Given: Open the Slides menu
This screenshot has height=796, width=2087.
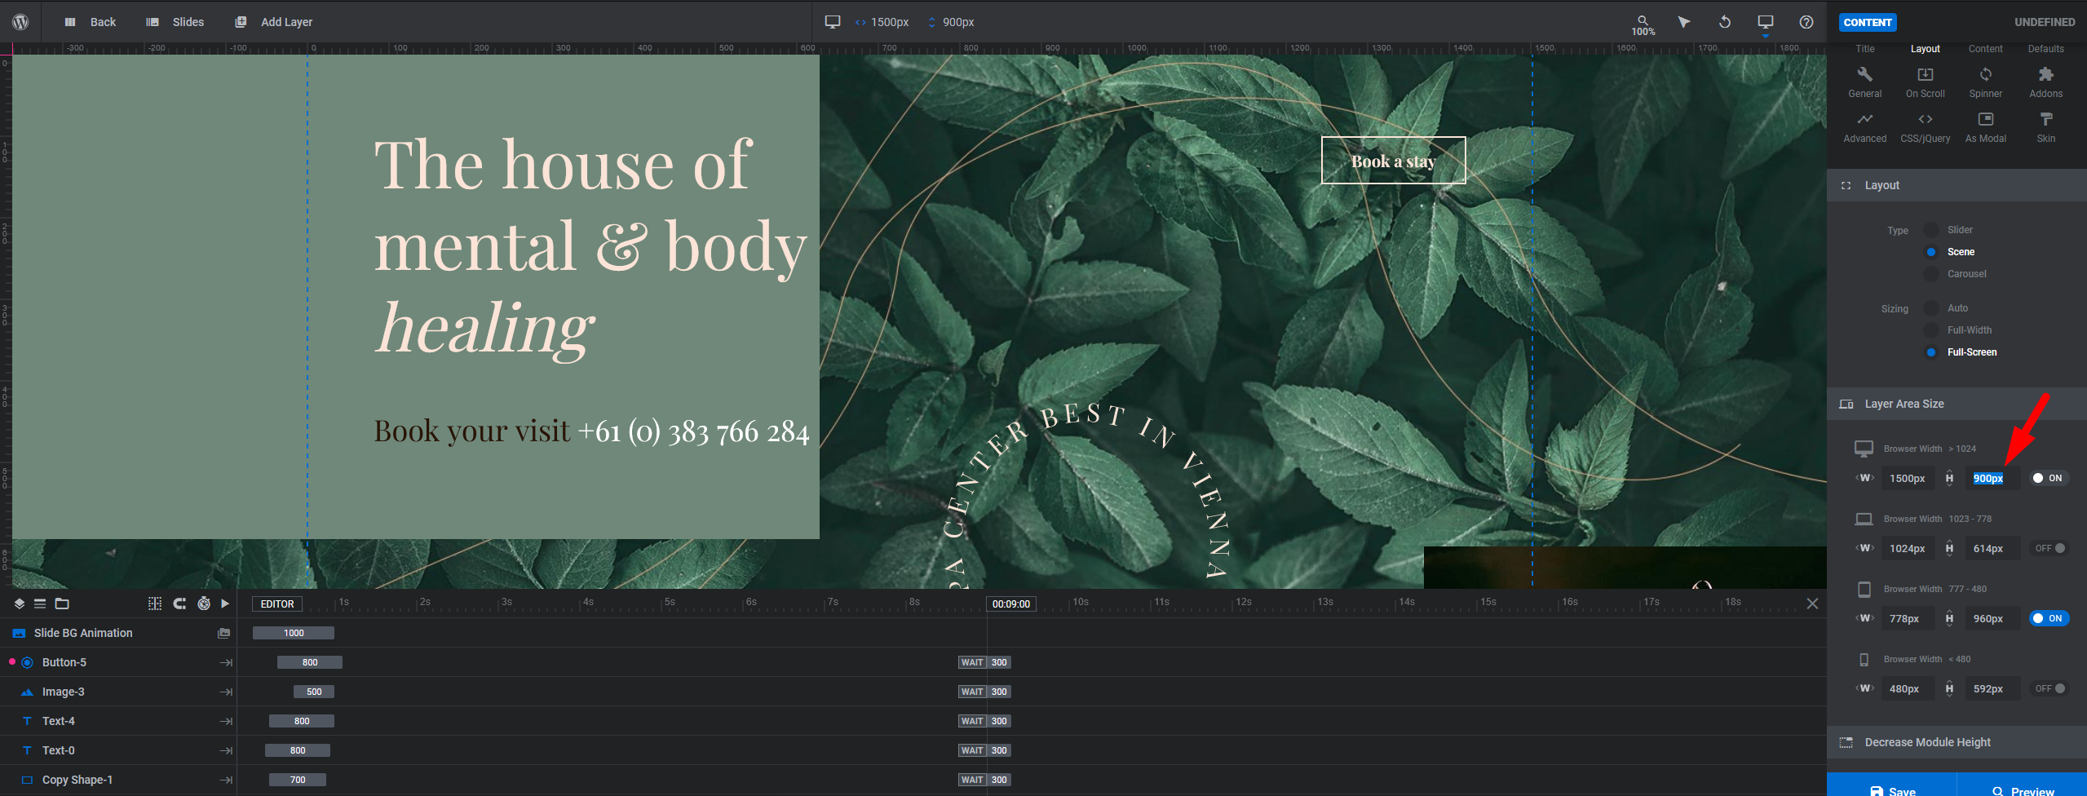Looking at the screenshot, I should pyautogui.click(x=175, y=22).
